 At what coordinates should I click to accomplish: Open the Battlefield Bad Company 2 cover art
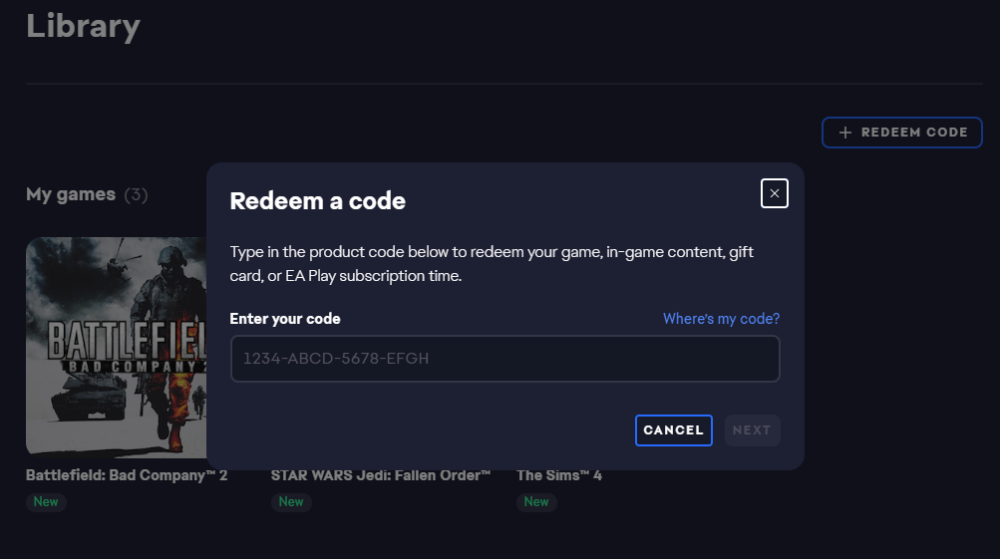[116, 346]
